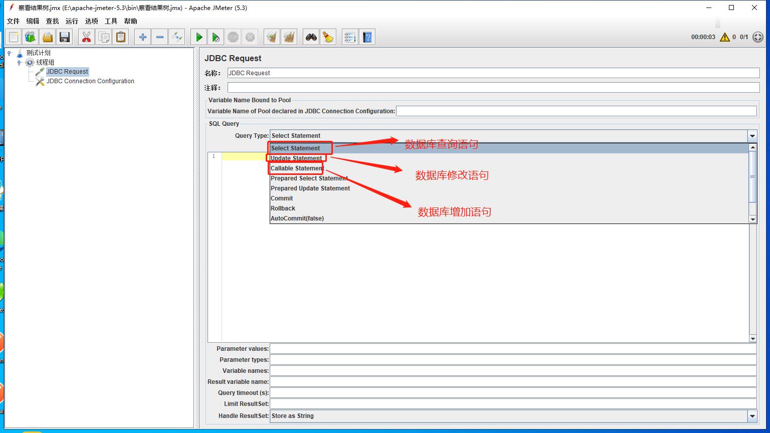
Task: Click the yellow warning triangle log icon
Action: tap(724, 37)
